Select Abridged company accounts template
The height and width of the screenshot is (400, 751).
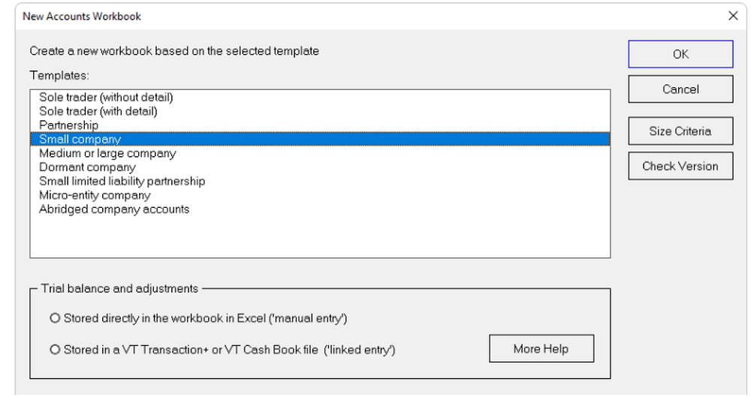(x=114, y=209)
